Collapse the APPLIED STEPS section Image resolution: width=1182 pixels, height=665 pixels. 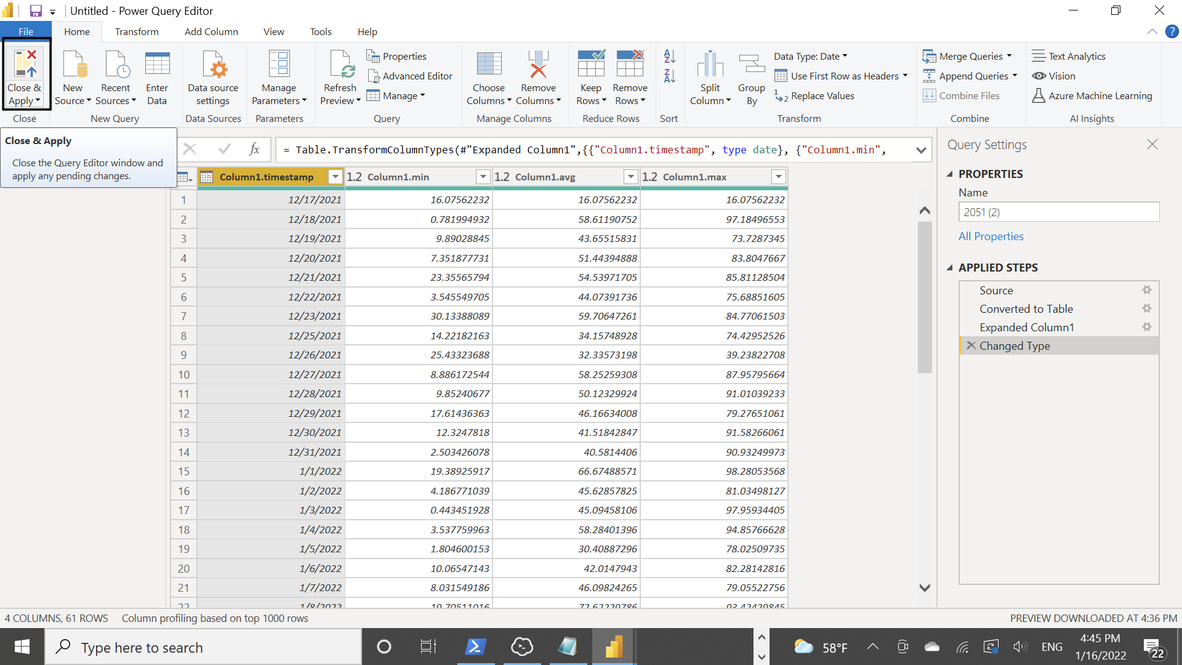click(x=949, y=268)
